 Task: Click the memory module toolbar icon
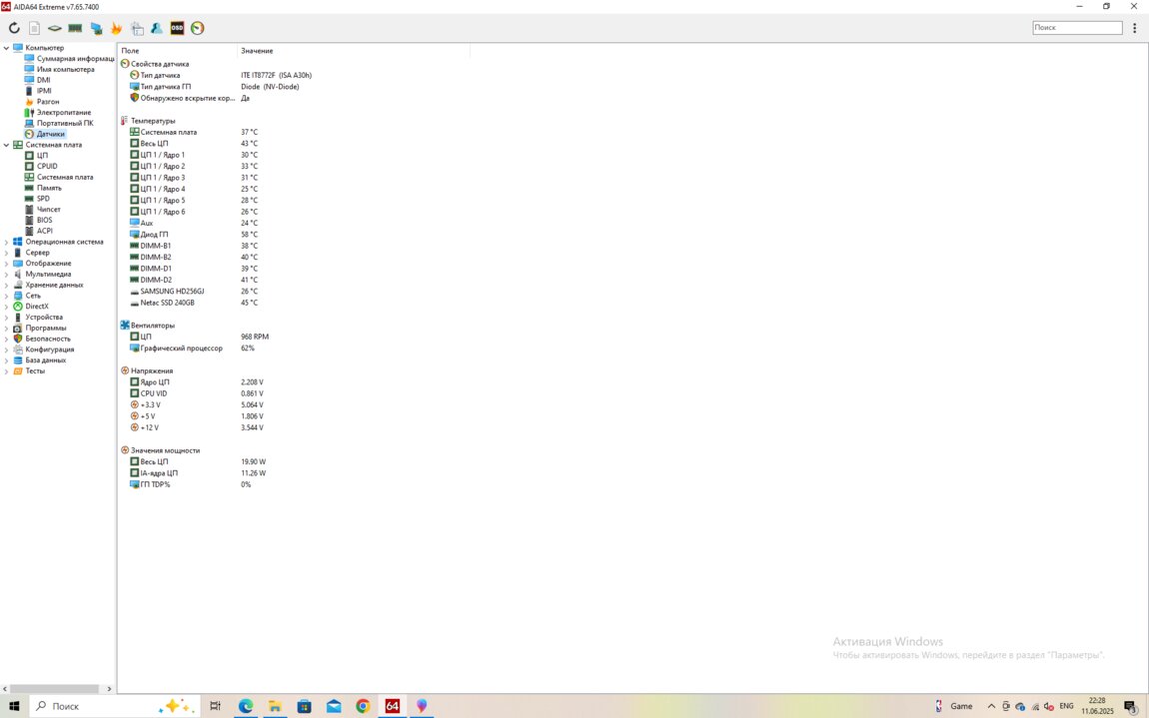75,28
